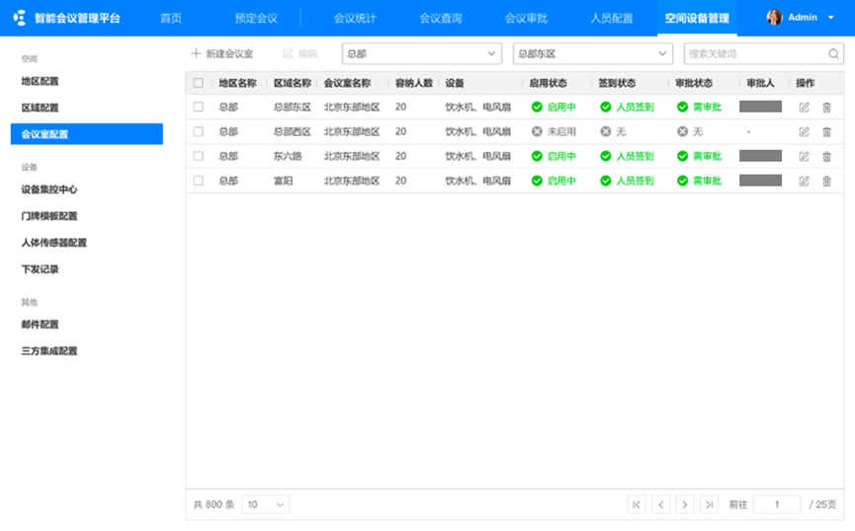Click the edit icon for 东六路 row
855x531 pixels.
[x=804, y=157]
